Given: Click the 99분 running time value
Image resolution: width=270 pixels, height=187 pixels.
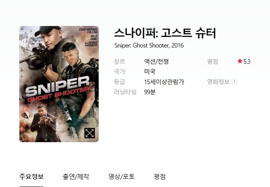Looking at the screenshot, I should (x=150, y=92).
